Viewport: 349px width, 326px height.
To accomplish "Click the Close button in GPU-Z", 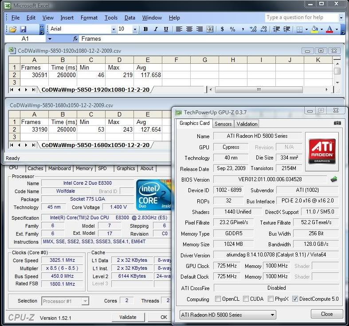I will click(327, 314).
